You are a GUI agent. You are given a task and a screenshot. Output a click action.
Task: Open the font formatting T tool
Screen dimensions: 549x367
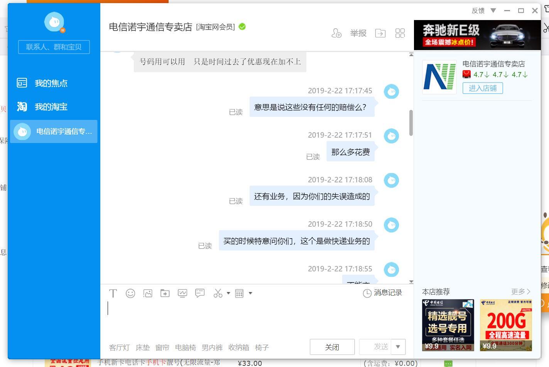coord(113,293)
